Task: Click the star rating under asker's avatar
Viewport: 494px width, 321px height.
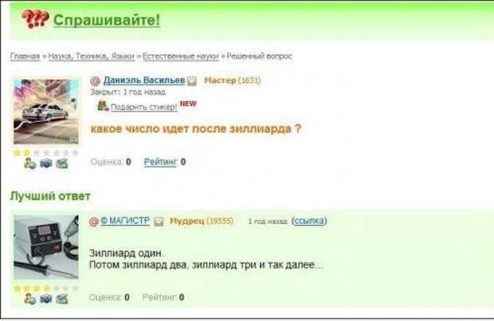Action: [x=46, y=153]
